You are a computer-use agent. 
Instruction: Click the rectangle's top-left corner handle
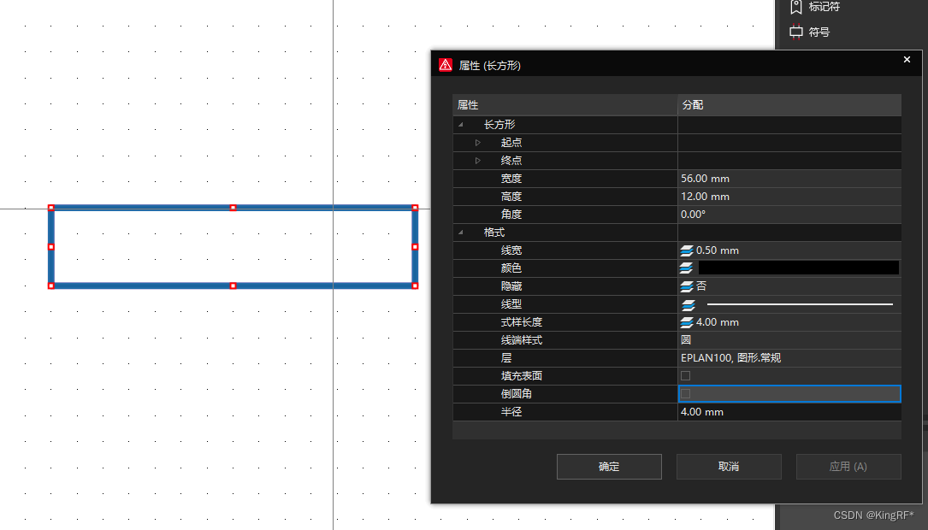point(51,208)
